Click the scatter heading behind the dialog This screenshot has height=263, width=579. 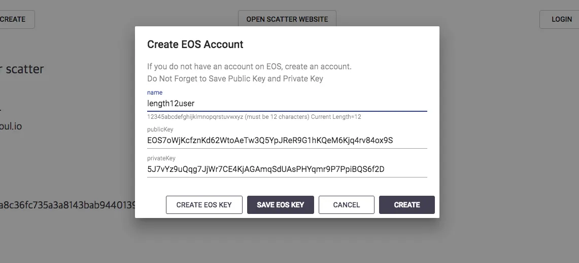point(22,69)
